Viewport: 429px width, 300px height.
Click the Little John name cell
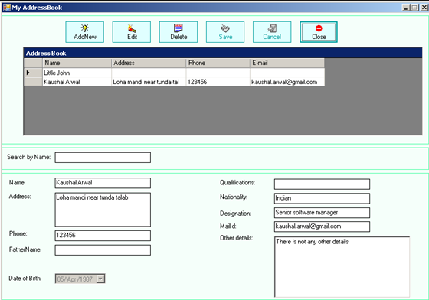click(77, 73)
